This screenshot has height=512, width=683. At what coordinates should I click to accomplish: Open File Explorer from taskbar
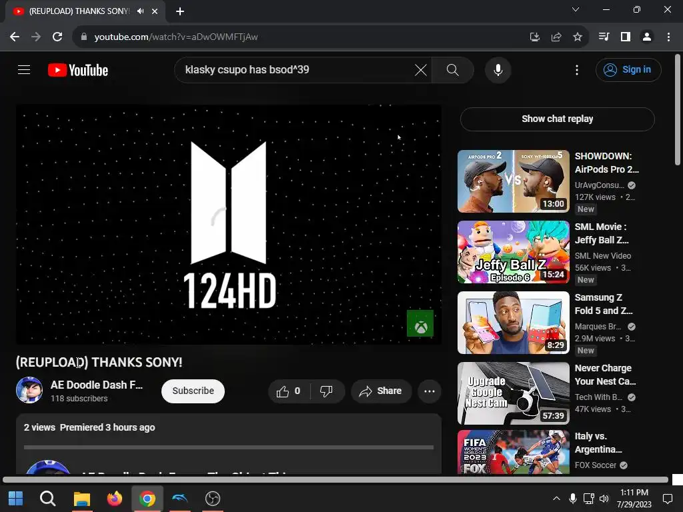81,499
